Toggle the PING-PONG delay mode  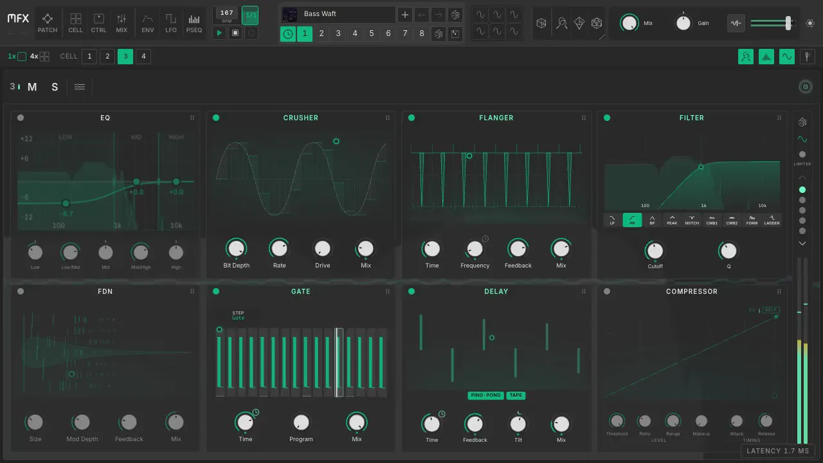point(485,395)
